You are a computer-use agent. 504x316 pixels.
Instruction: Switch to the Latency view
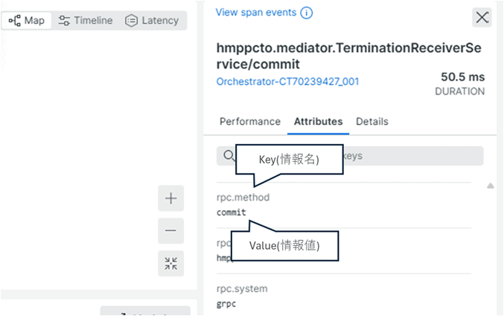[152, 20]
